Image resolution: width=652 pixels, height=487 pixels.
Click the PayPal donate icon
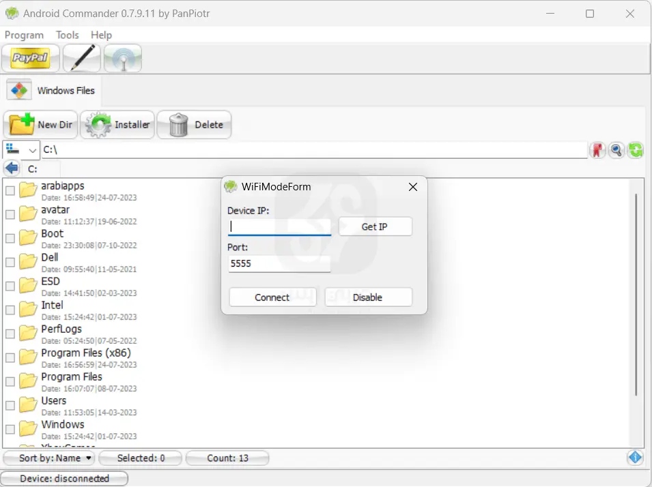31,59
